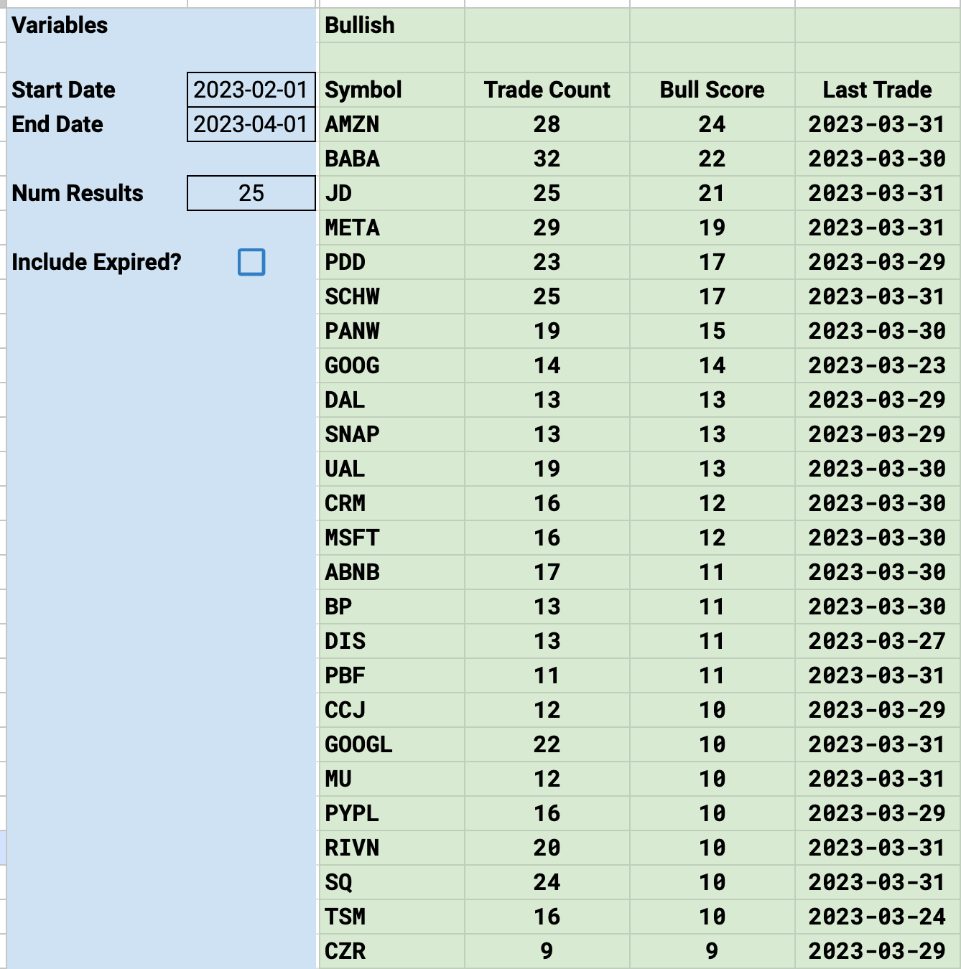Click PANW bull score 15
The image size is (961, 969).
(x=712, y=331)
